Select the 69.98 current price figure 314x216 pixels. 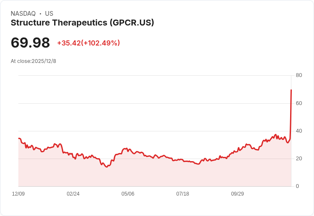30,43
